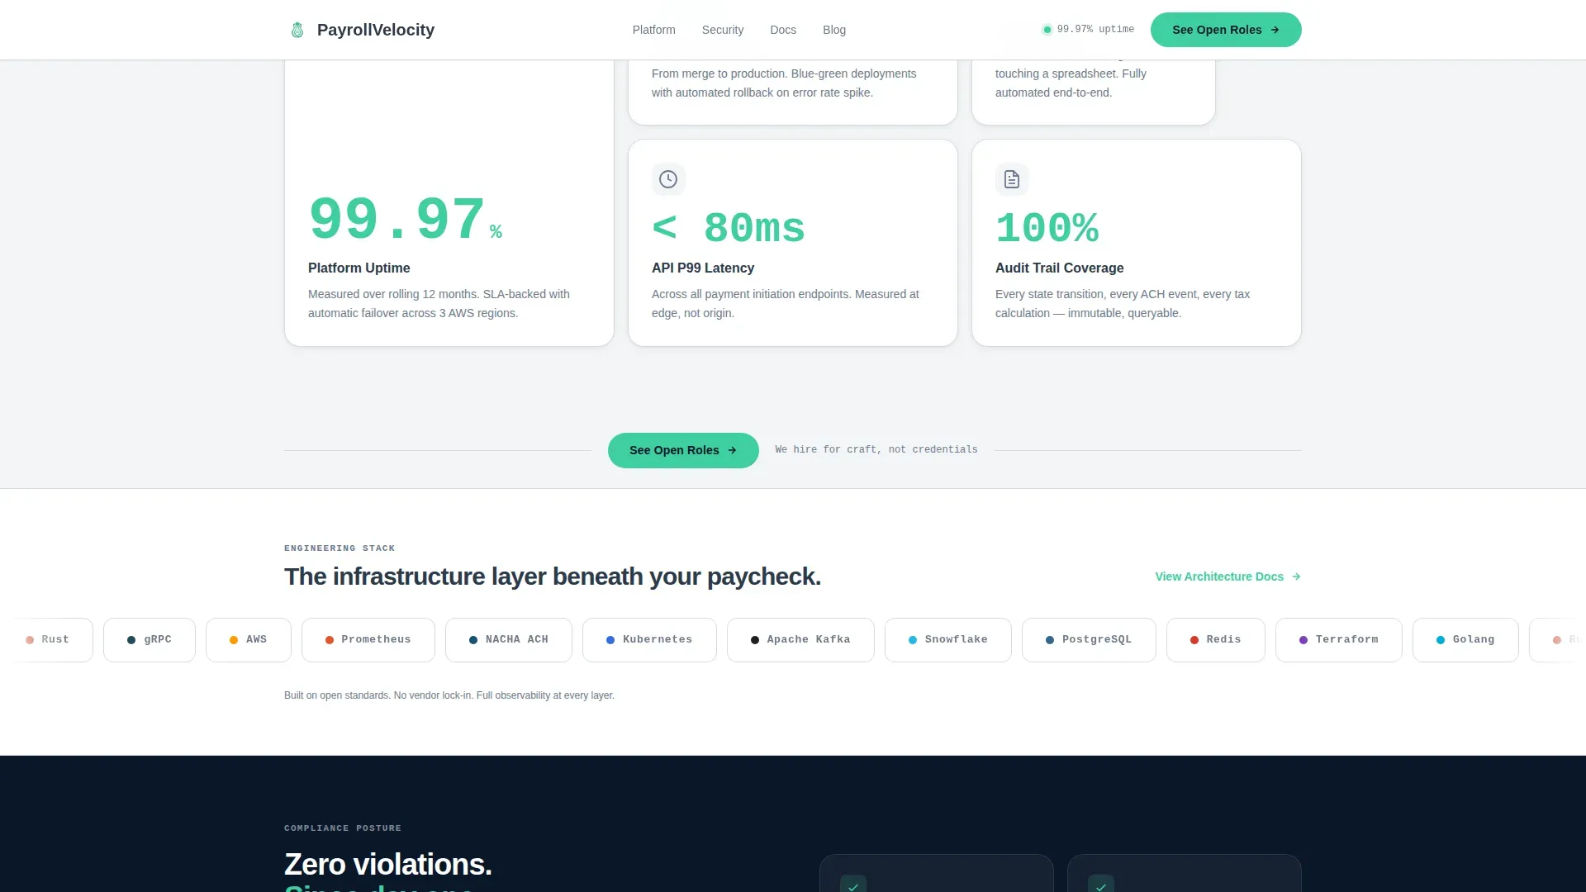Click the blue dot on the Kubernetes chip
The image size is (1586, 892).
point(610,640)
